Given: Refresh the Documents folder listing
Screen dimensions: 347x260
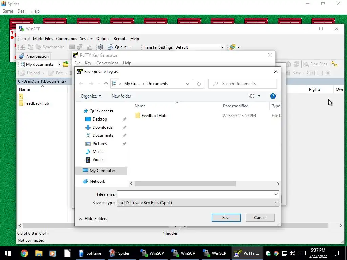Looking at the screenshot, I should point(199,84).
